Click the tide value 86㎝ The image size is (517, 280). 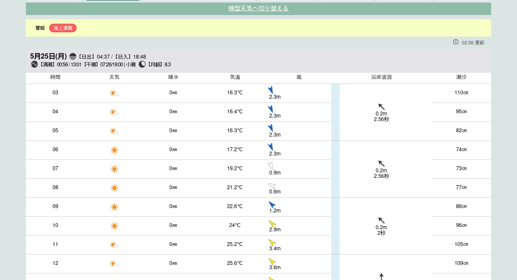pos(461,206)
